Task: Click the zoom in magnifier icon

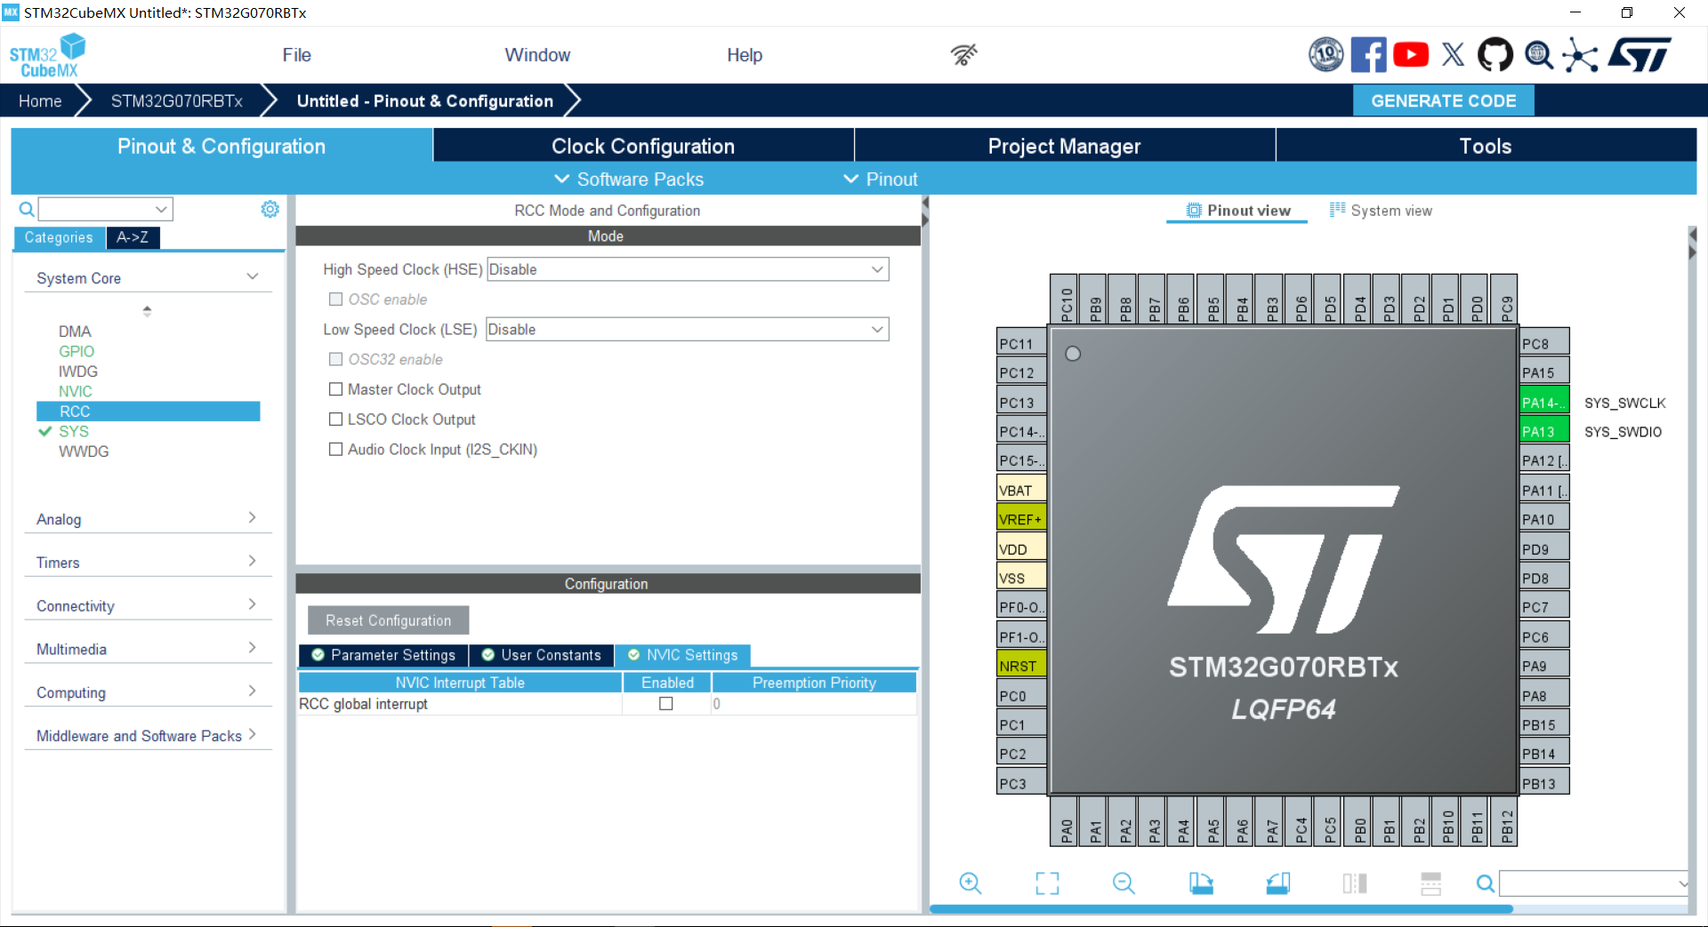Action: tap(970, 883)
